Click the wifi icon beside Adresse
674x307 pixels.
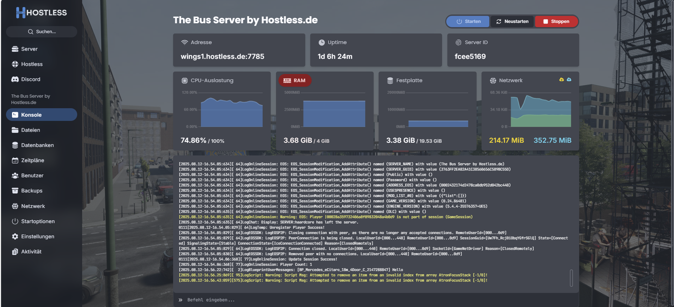(x=184, y=42)
